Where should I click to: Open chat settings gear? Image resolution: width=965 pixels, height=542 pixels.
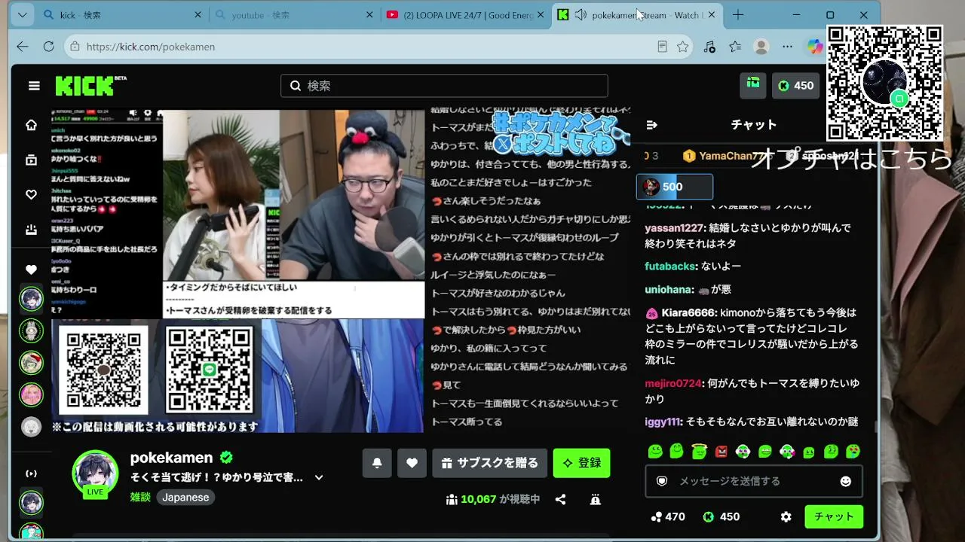(x=786, y=517)
